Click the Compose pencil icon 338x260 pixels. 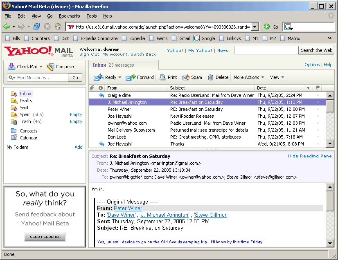tap(50, 67)
